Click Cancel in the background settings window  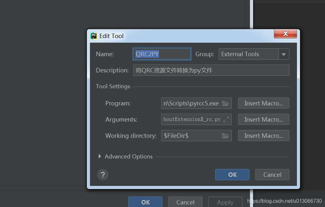[185, 202]
